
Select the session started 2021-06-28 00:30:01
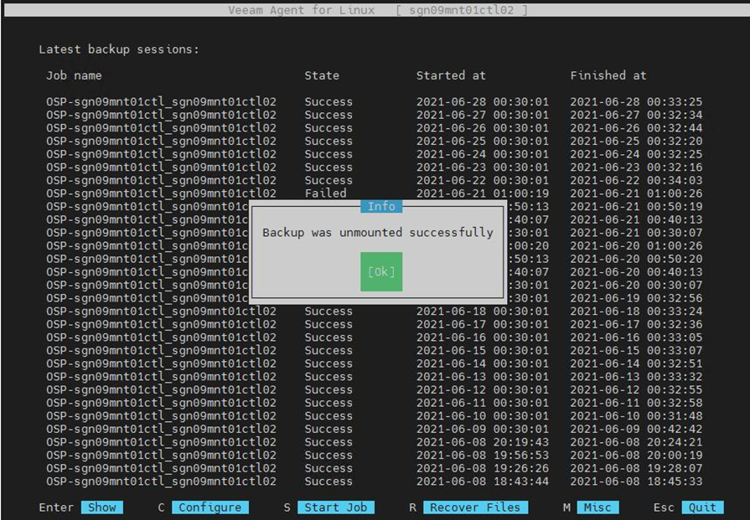point(482,102)
